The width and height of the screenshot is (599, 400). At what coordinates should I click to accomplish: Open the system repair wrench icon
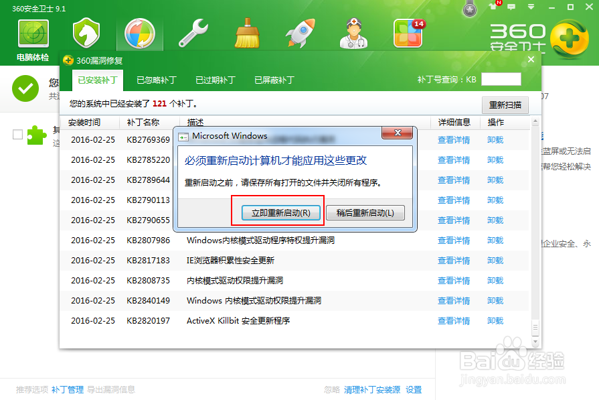click(x=193, y=34)
